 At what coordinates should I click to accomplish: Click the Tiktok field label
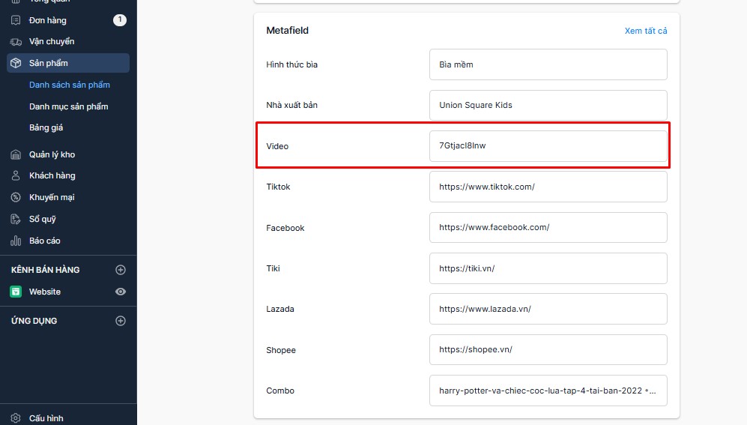(278, 187)
